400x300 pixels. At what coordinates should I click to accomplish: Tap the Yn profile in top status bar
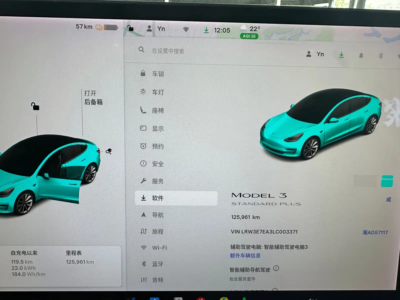[156, 29]
